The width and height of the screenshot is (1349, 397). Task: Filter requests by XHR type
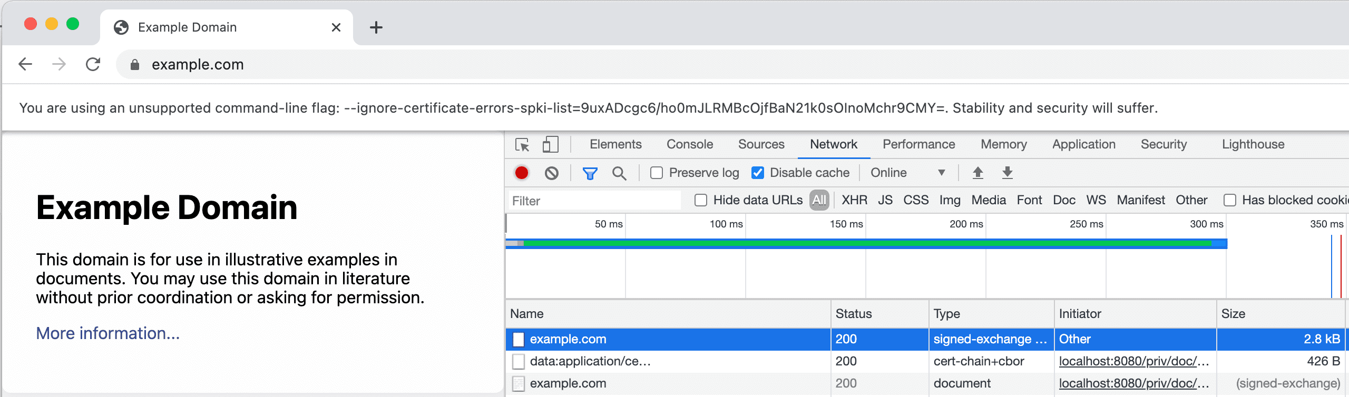pos(854,200)
